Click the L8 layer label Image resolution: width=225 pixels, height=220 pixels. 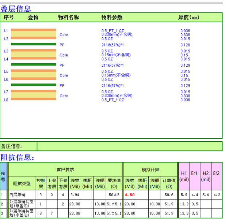[6, 100]
